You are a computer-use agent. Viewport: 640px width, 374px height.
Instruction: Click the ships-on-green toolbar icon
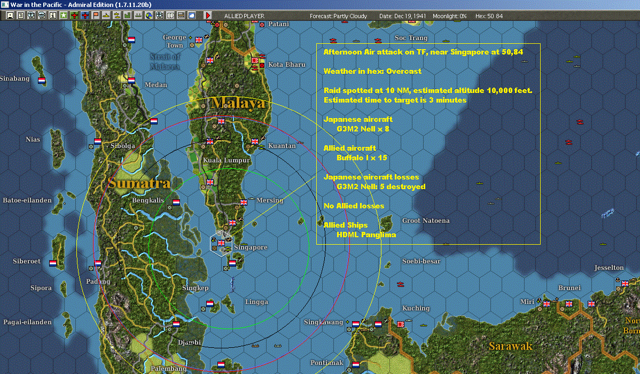[138, 15]
